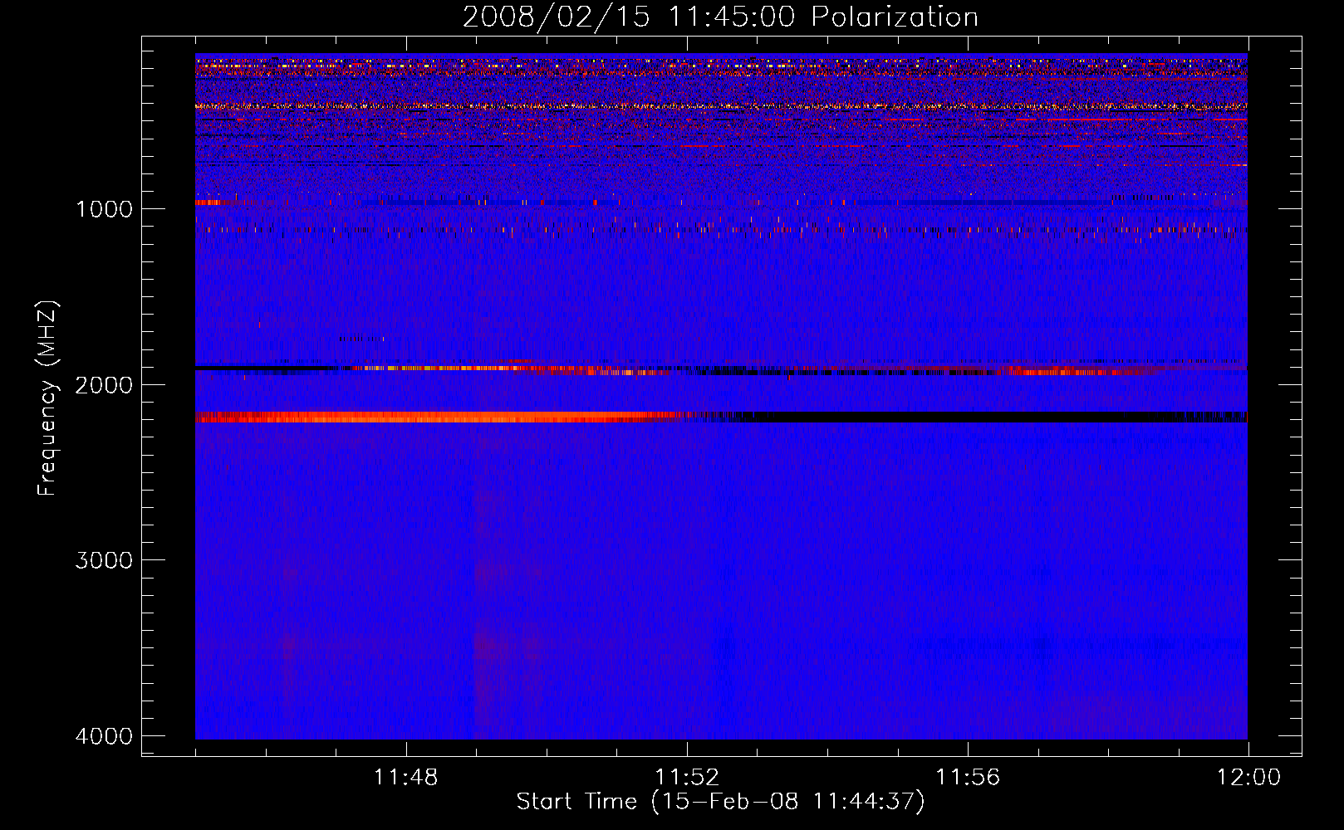Click the 12:00 time tick label
This screenshot has height=830, width=1344.
[x=1248, y=778]
